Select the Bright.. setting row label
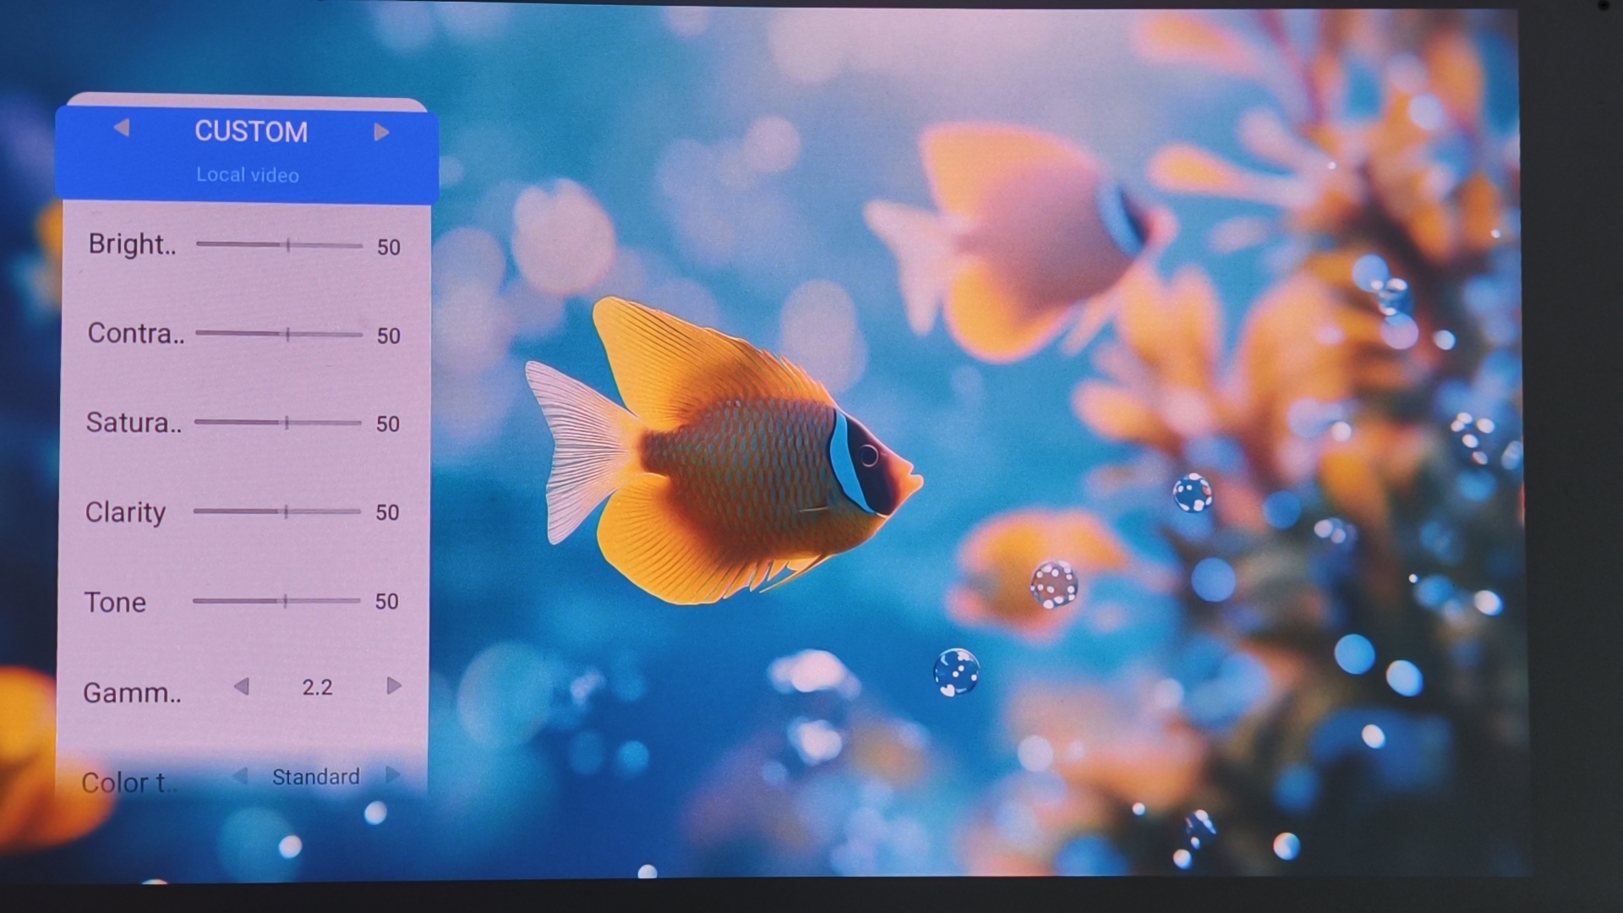 click(132, 244)
